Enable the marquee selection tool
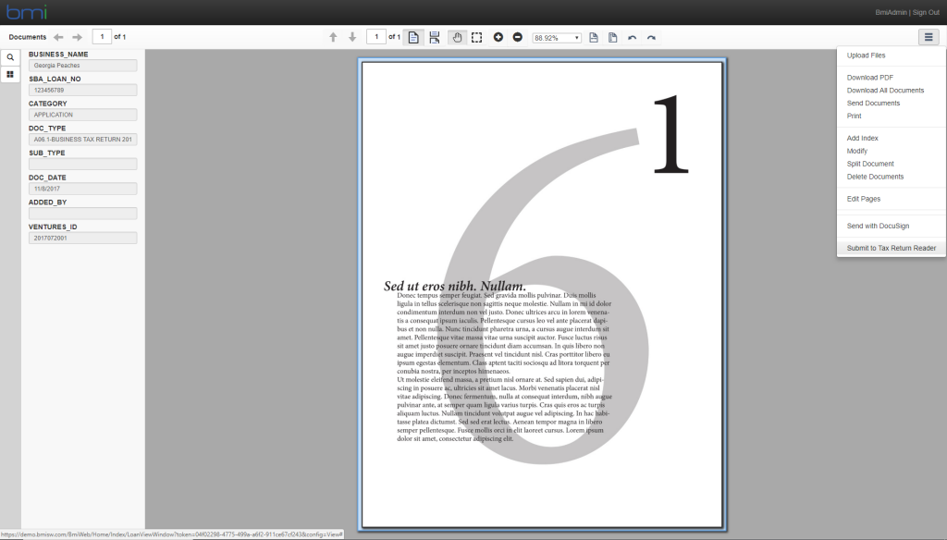Image resolution: width=947 pixels, height=540 pixels. (477, 37)
